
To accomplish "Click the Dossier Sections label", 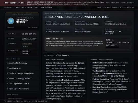I will 13,59.
